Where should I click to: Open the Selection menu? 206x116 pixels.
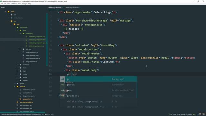pos(14,4)
